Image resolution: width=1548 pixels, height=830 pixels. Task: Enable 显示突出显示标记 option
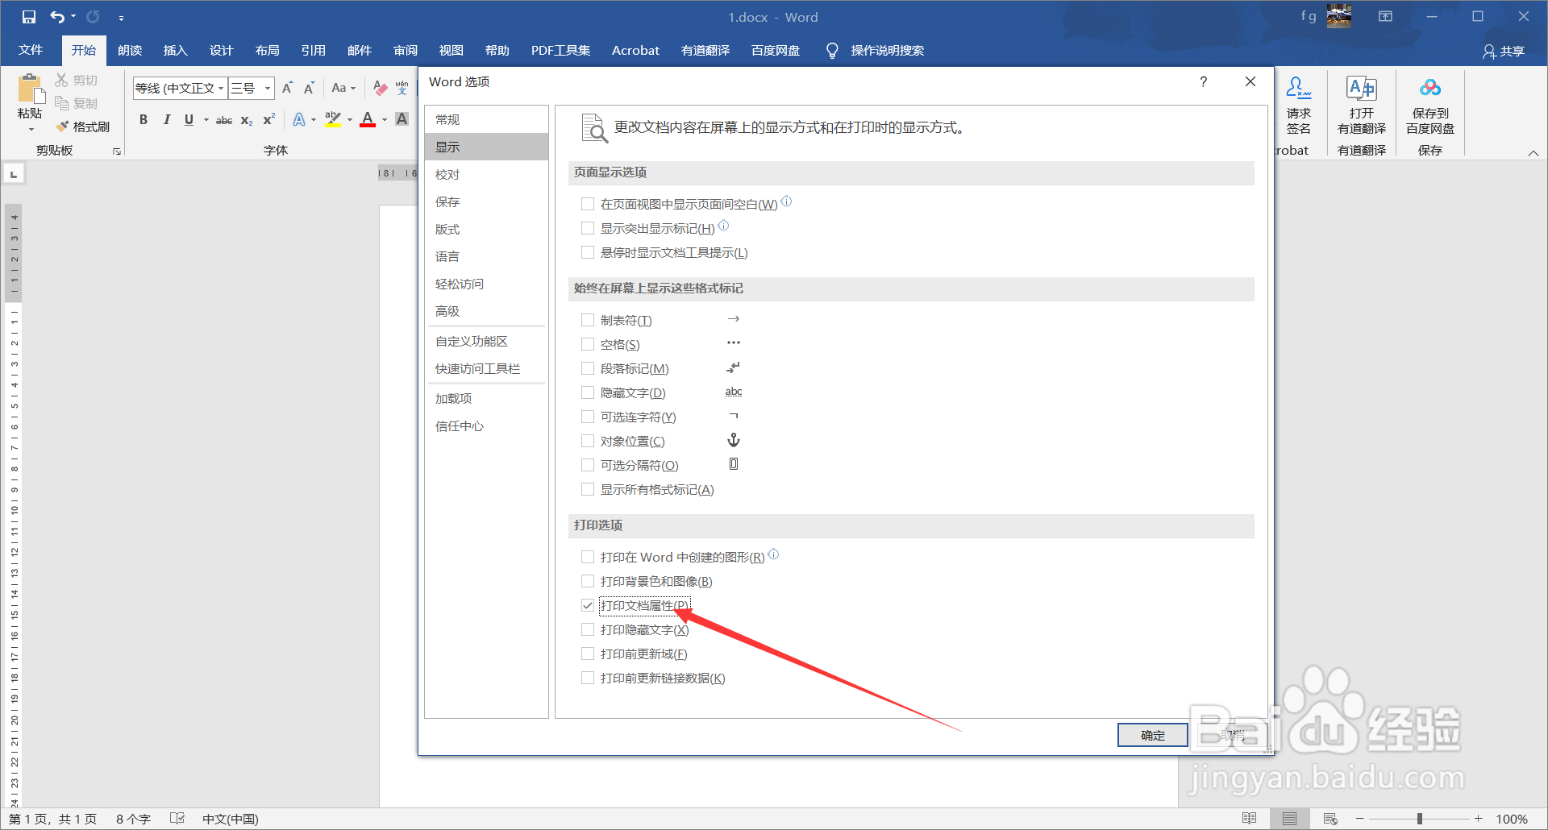pyautogui.click(x=588, y=228)
